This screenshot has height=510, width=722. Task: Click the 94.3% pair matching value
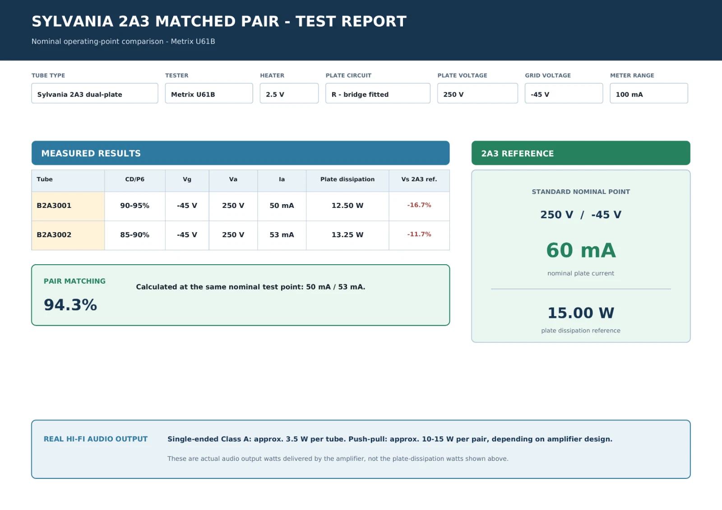click(x=70, y=305)
